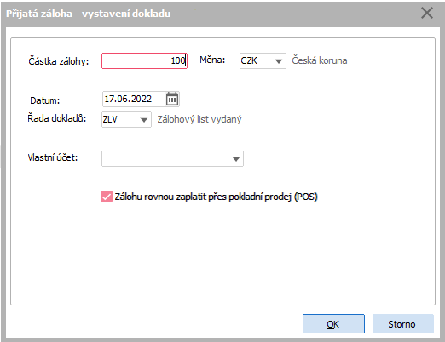
Task: Expand the Měna currency dropdown arrow
Action: click(279, 61)
